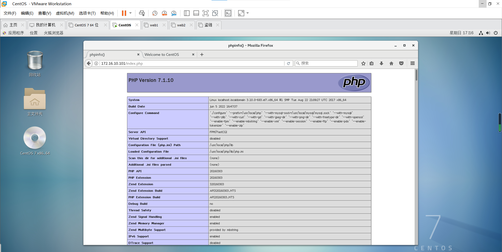Bookmark this page with the star icon

coord(363,63)
